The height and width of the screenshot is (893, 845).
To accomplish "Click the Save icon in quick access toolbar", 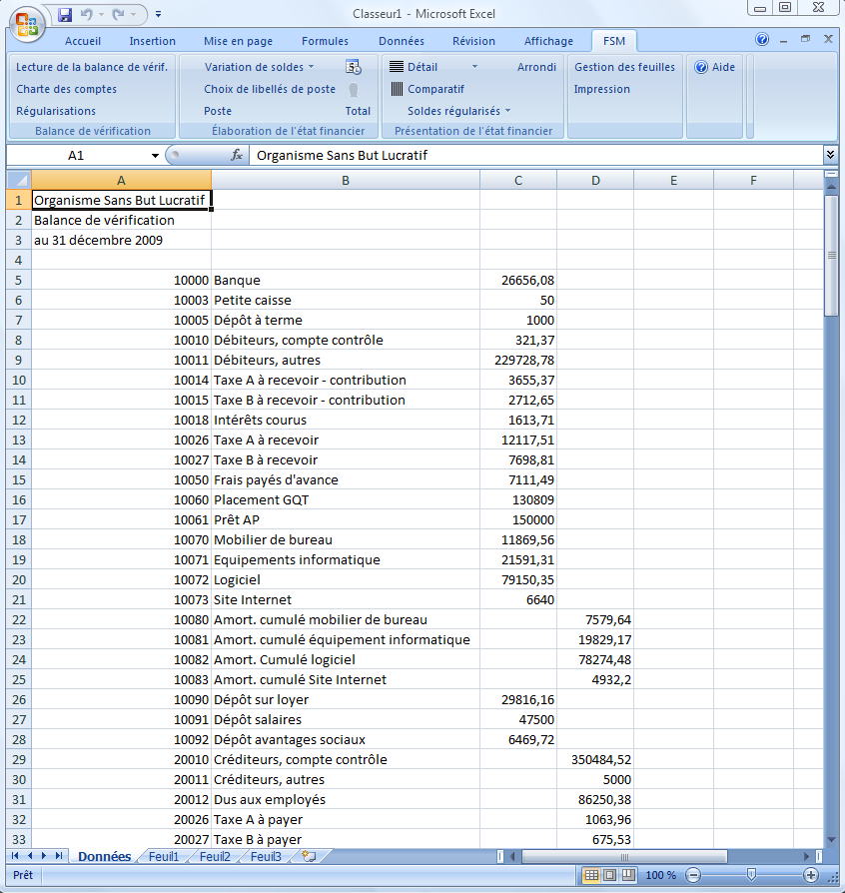I will (x=65, y=15).
